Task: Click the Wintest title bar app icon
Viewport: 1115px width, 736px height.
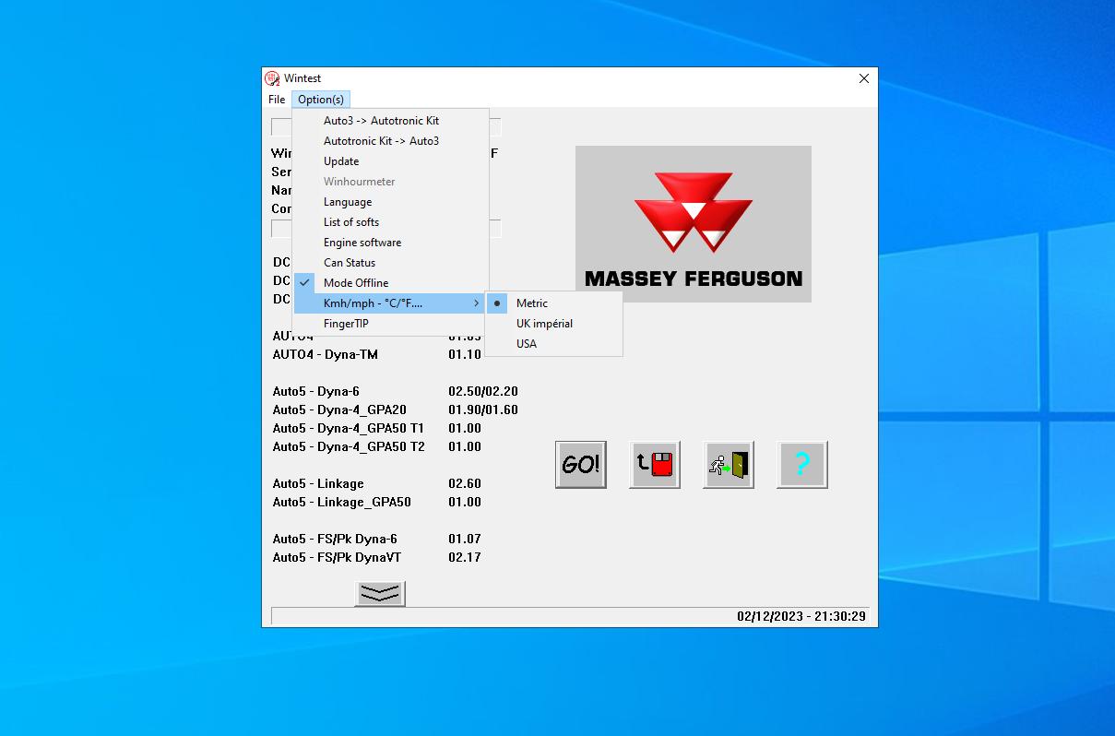Action: click(x=272, y=78)
